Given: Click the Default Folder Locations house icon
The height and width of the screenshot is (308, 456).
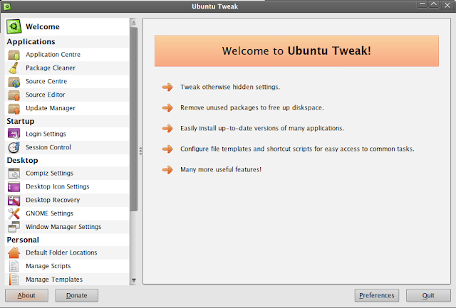Looking at the screenshot, I should coord(14,253).
